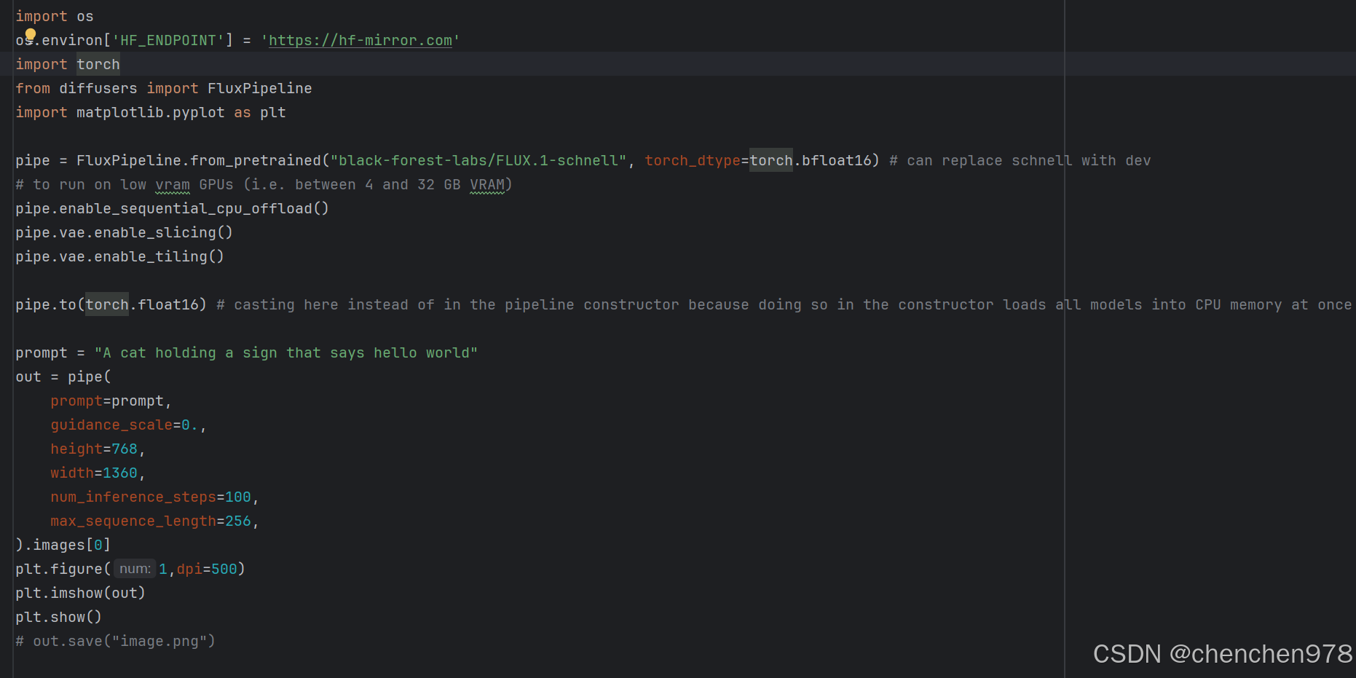
Task: Click 'FluxPipeline' in the diffusers import line
Action: pyautogui.click(x=260, y=88)
